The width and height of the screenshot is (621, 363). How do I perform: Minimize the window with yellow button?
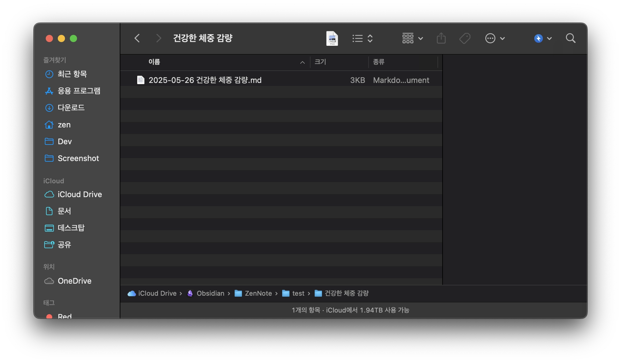pos(61,38)
